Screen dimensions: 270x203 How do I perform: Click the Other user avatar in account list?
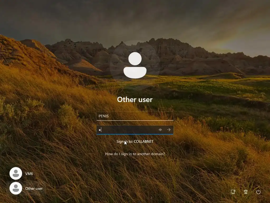coord(16,188)
